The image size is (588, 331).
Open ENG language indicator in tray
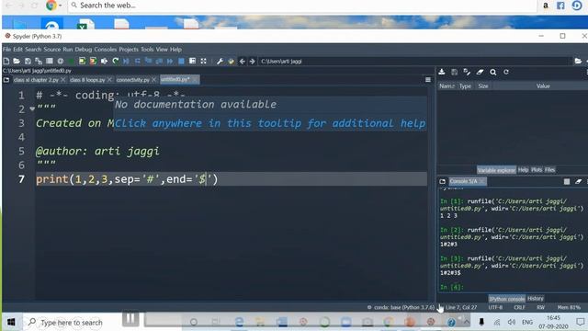pyautogui.click(x=527, y=322)
